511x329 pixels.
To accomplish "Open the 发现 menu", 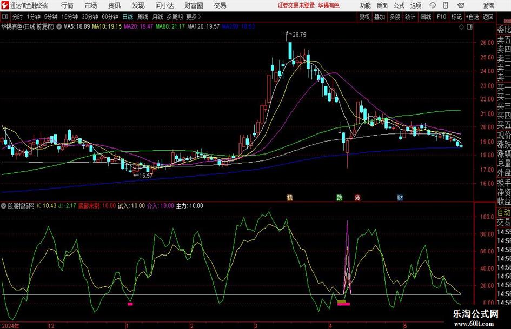I will [x=138, y=5].
